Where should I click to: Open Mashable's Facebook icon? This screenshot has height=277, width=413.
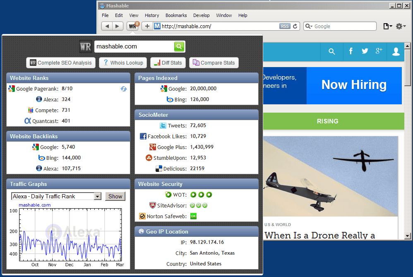click(351, 51)
